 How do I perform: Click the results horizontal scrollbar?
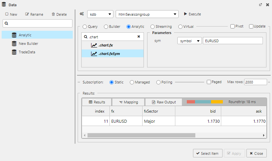141,135
